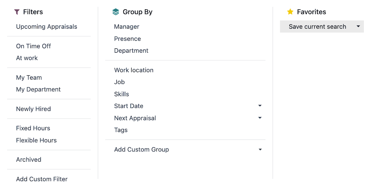The width and height of the screenshot is (371, 186).
Task: Show Newly Hired employees
Action: point(33,109)
